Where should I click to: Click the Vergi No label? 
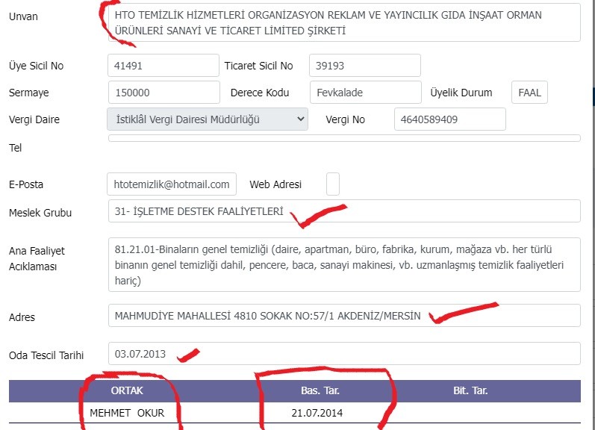[346, 119]
